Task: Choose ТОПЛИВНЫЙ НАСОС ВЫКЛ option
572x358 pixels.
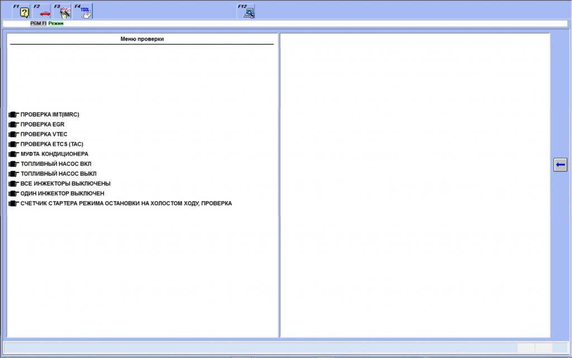Action: [58, 174]
